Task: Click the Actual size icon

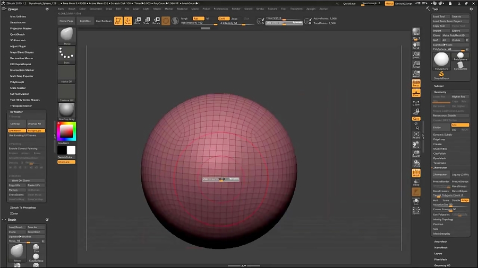Action: (x=416, y=65)
